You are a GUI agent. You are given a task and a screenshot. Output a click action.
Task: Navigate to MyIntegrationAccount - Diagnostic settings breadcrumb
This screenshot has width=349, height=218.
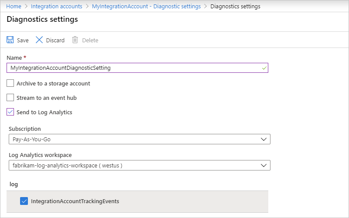[146, 7]
